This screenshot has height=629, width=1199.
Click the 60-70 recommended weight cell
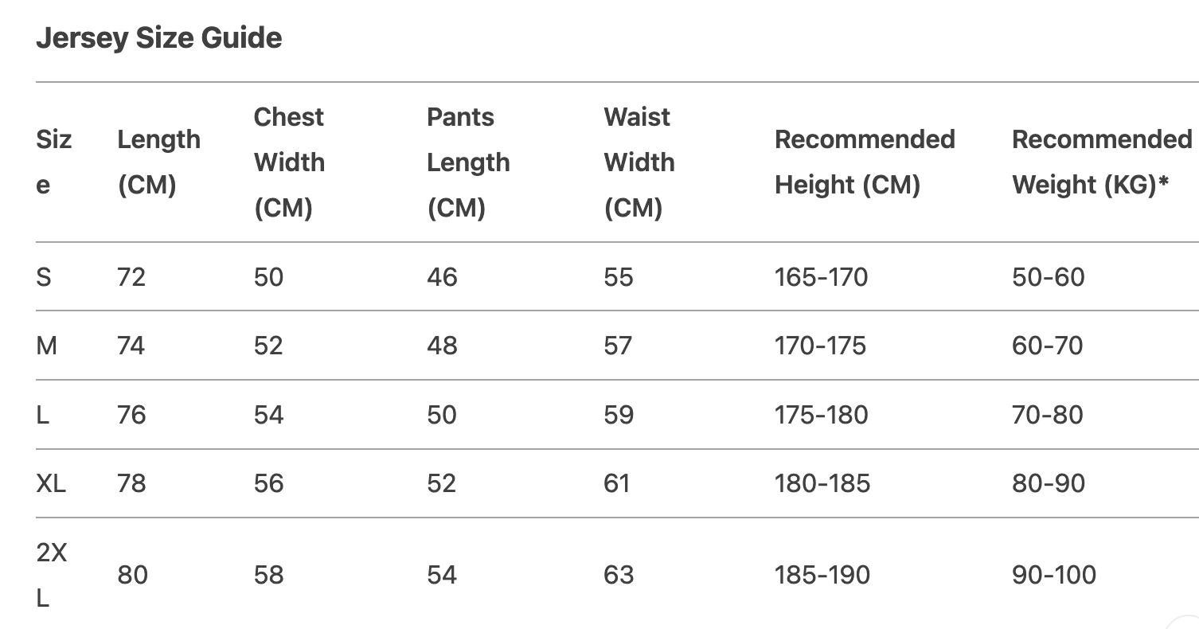[1047, 346]
